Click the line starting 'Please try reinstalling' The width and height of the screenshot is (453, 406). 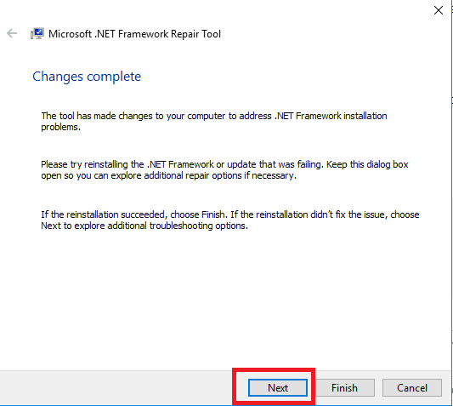(224, 164)
